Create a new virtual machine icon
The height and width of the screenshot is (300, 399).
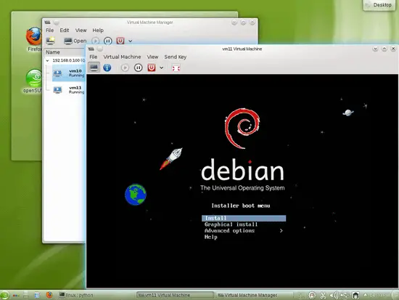50,41
